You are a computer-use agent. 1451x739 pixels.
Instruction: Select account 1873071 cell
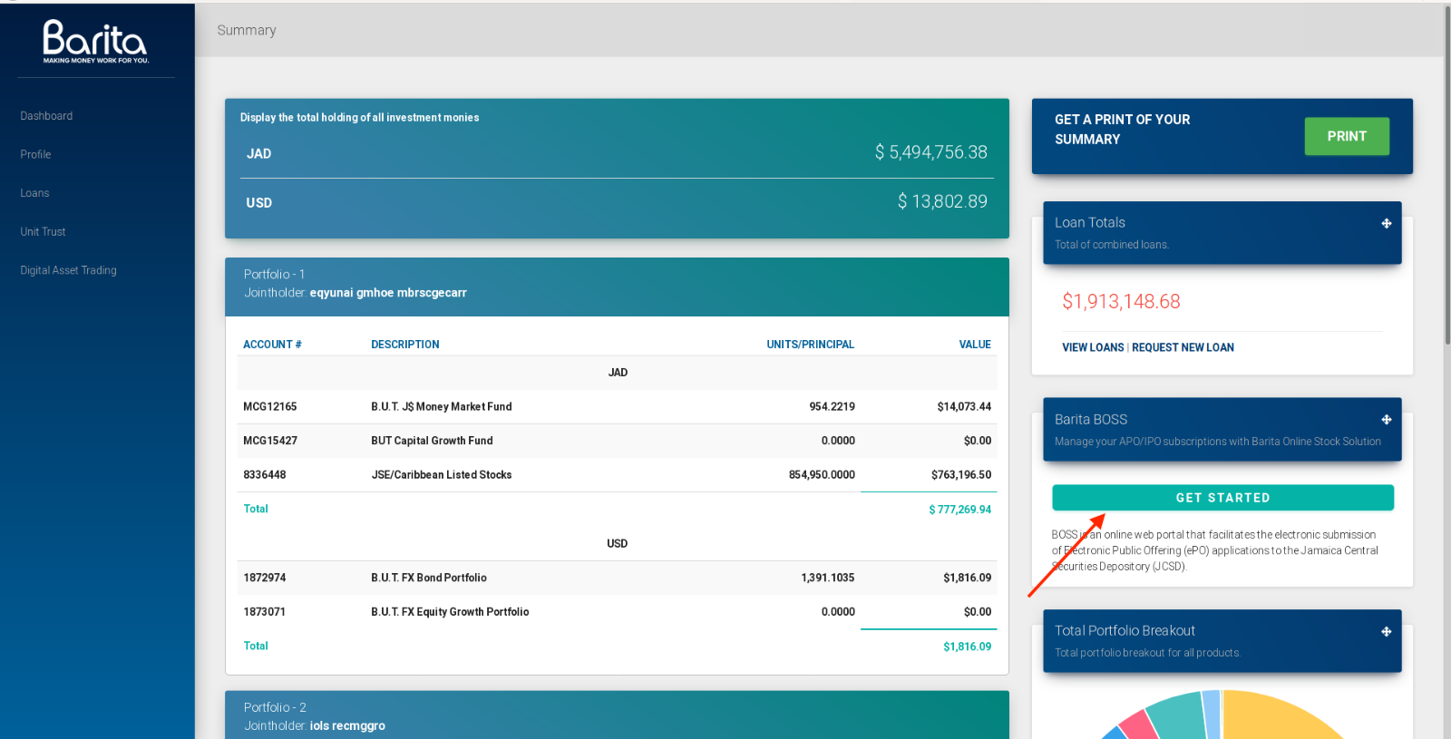[x=265, y=612]
